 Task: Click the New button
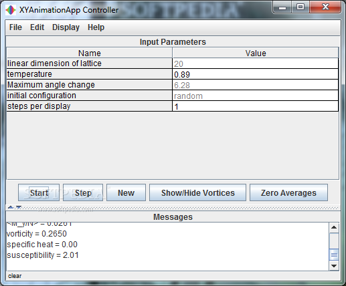point(126,192)
